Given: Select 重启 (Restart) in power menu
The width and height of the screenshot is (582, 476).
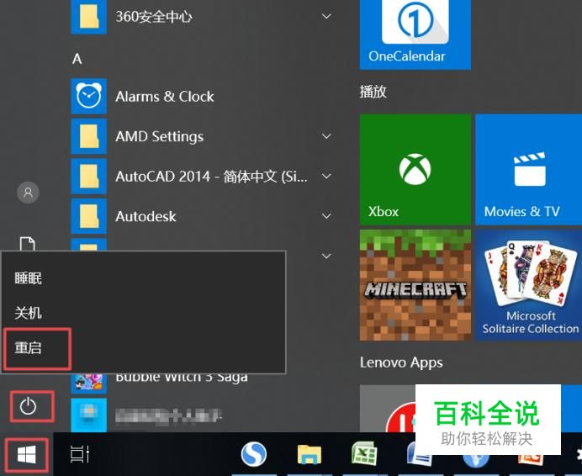Looking at the screenshot, I should point(29,348).
